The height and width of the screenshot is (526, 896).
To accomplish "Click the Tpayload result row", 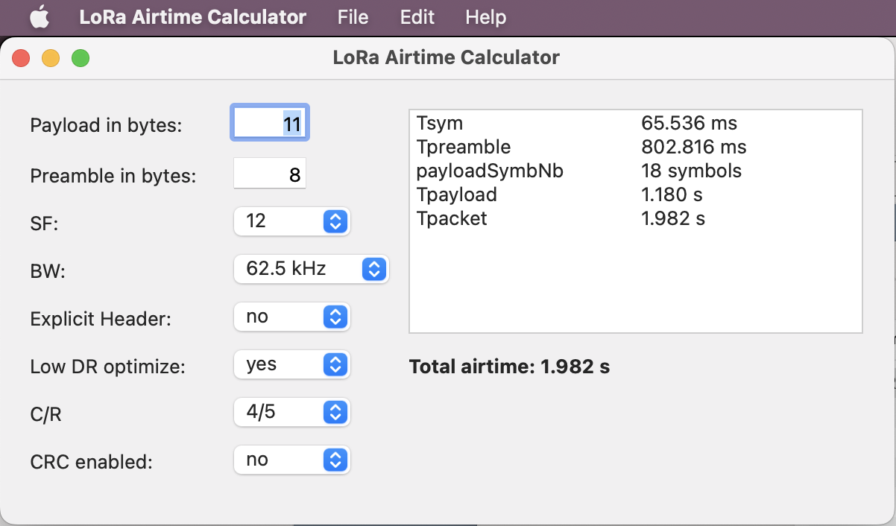I will [635, 194].
